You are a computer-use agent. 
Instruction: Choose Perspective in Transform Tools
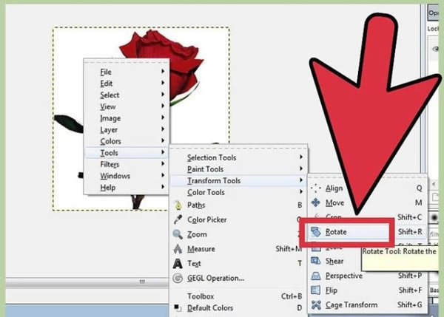coord(367,276)
